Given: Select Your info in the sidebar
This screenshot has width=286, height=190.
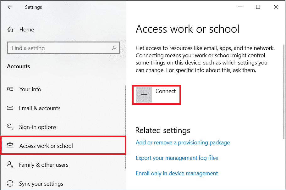Looking at the screenshot, I should tap(30, 89).
